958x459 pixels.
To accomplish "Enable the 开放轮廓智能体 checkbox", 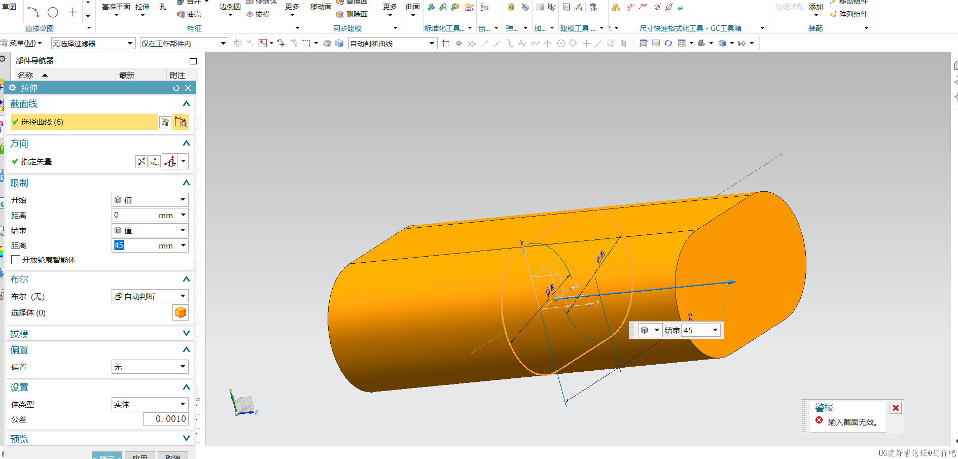I will 16,260.
